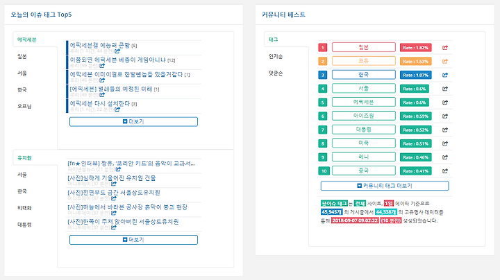Click the 'Rate : 1.07%' badge

pos(415,75)
